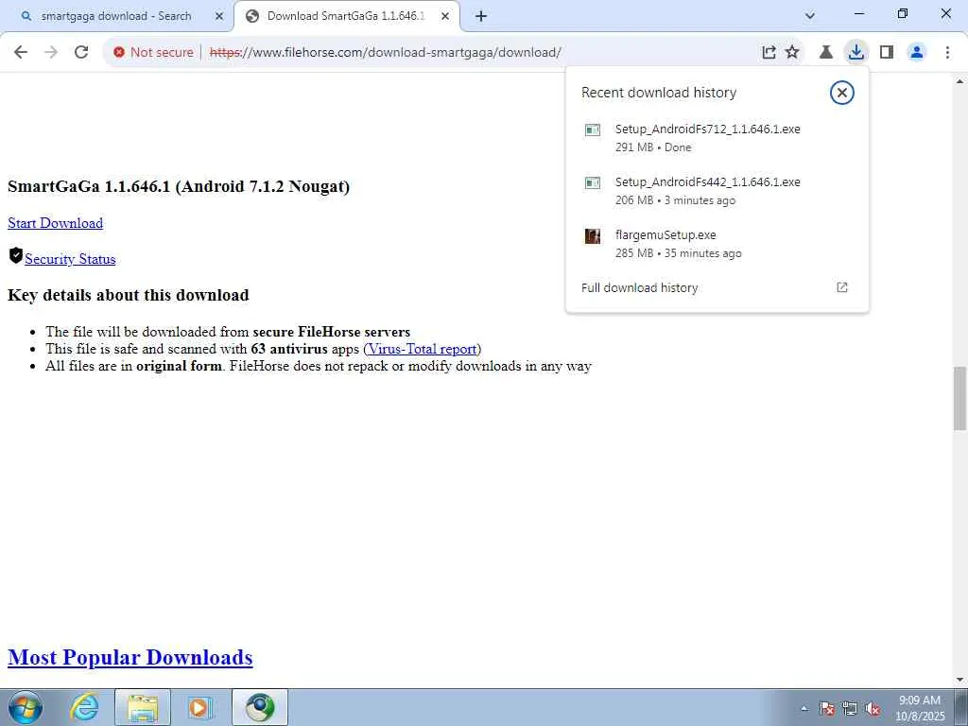Share this page via share icon

(x=769, y=53)
